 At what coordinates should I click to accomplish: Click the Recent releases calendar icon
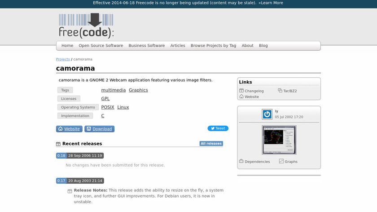(58, 144)
